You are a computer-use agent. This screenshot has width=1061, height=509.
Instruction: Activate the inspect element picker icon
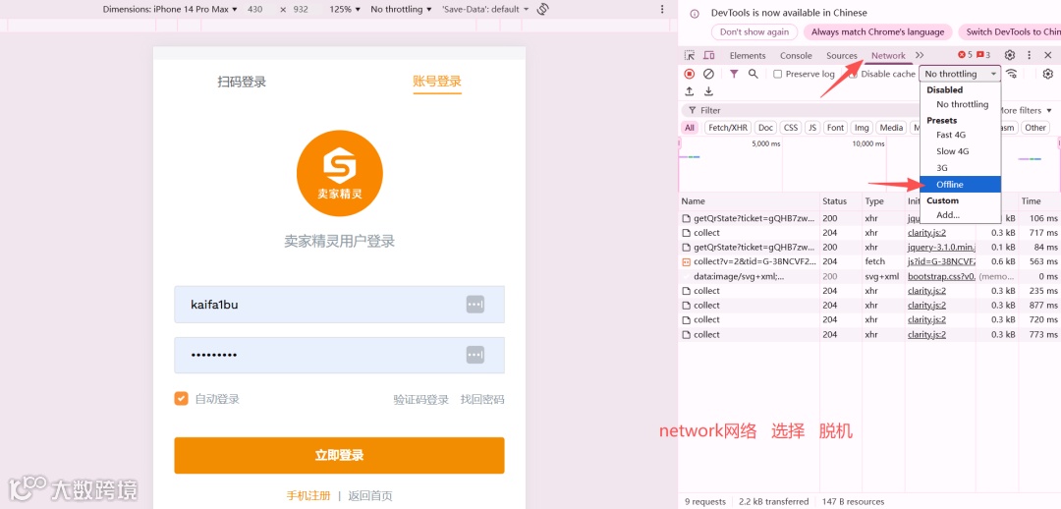click(x=690, y=55)
